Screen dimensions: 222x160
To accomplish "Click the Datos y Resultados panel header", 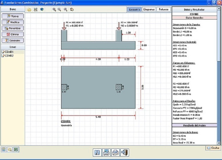I will point(194,10).
